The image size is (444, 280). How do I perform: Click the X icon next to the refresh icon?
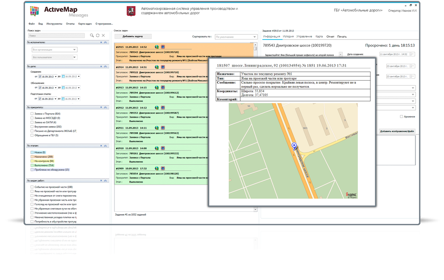click(103, 35)
